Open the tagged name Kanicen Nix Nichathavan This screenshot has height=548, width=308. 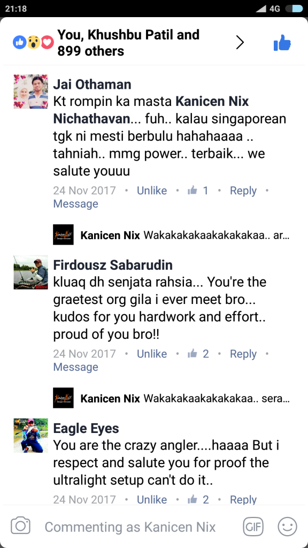(x=151, y=110)
